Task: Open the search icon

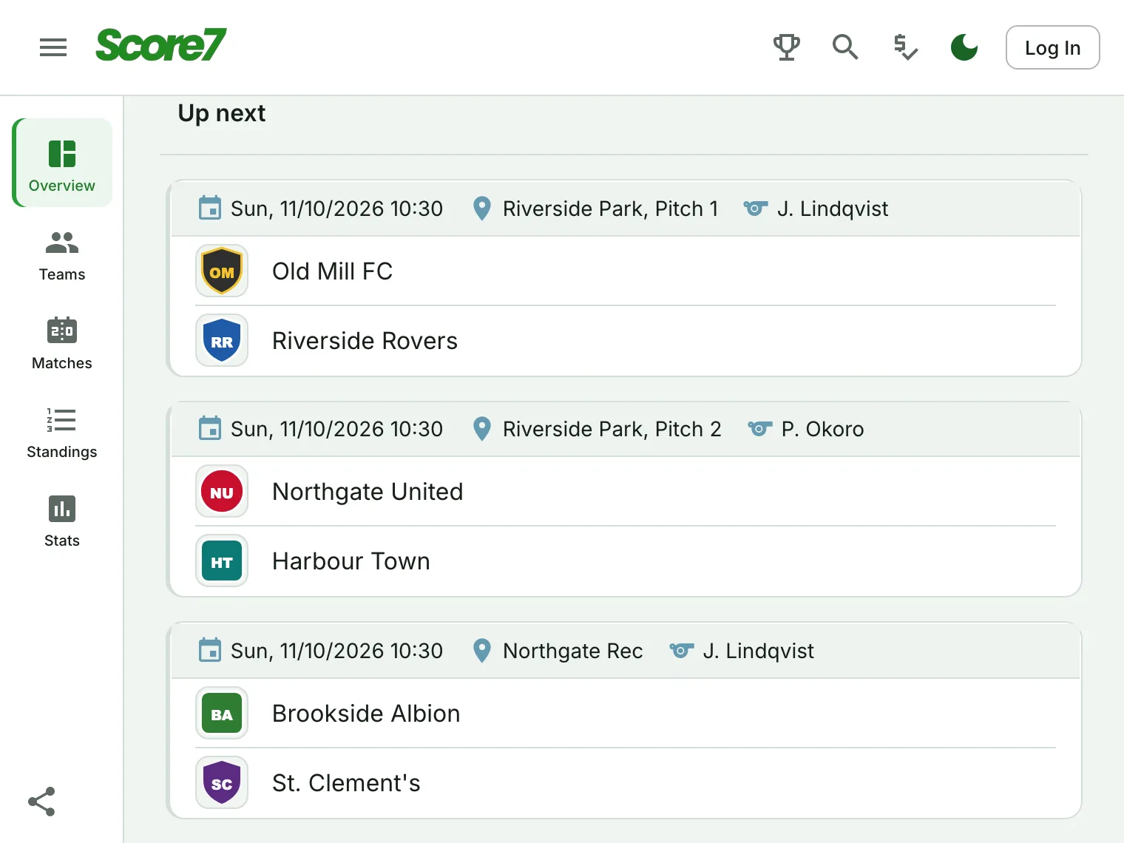Action: 845,47
